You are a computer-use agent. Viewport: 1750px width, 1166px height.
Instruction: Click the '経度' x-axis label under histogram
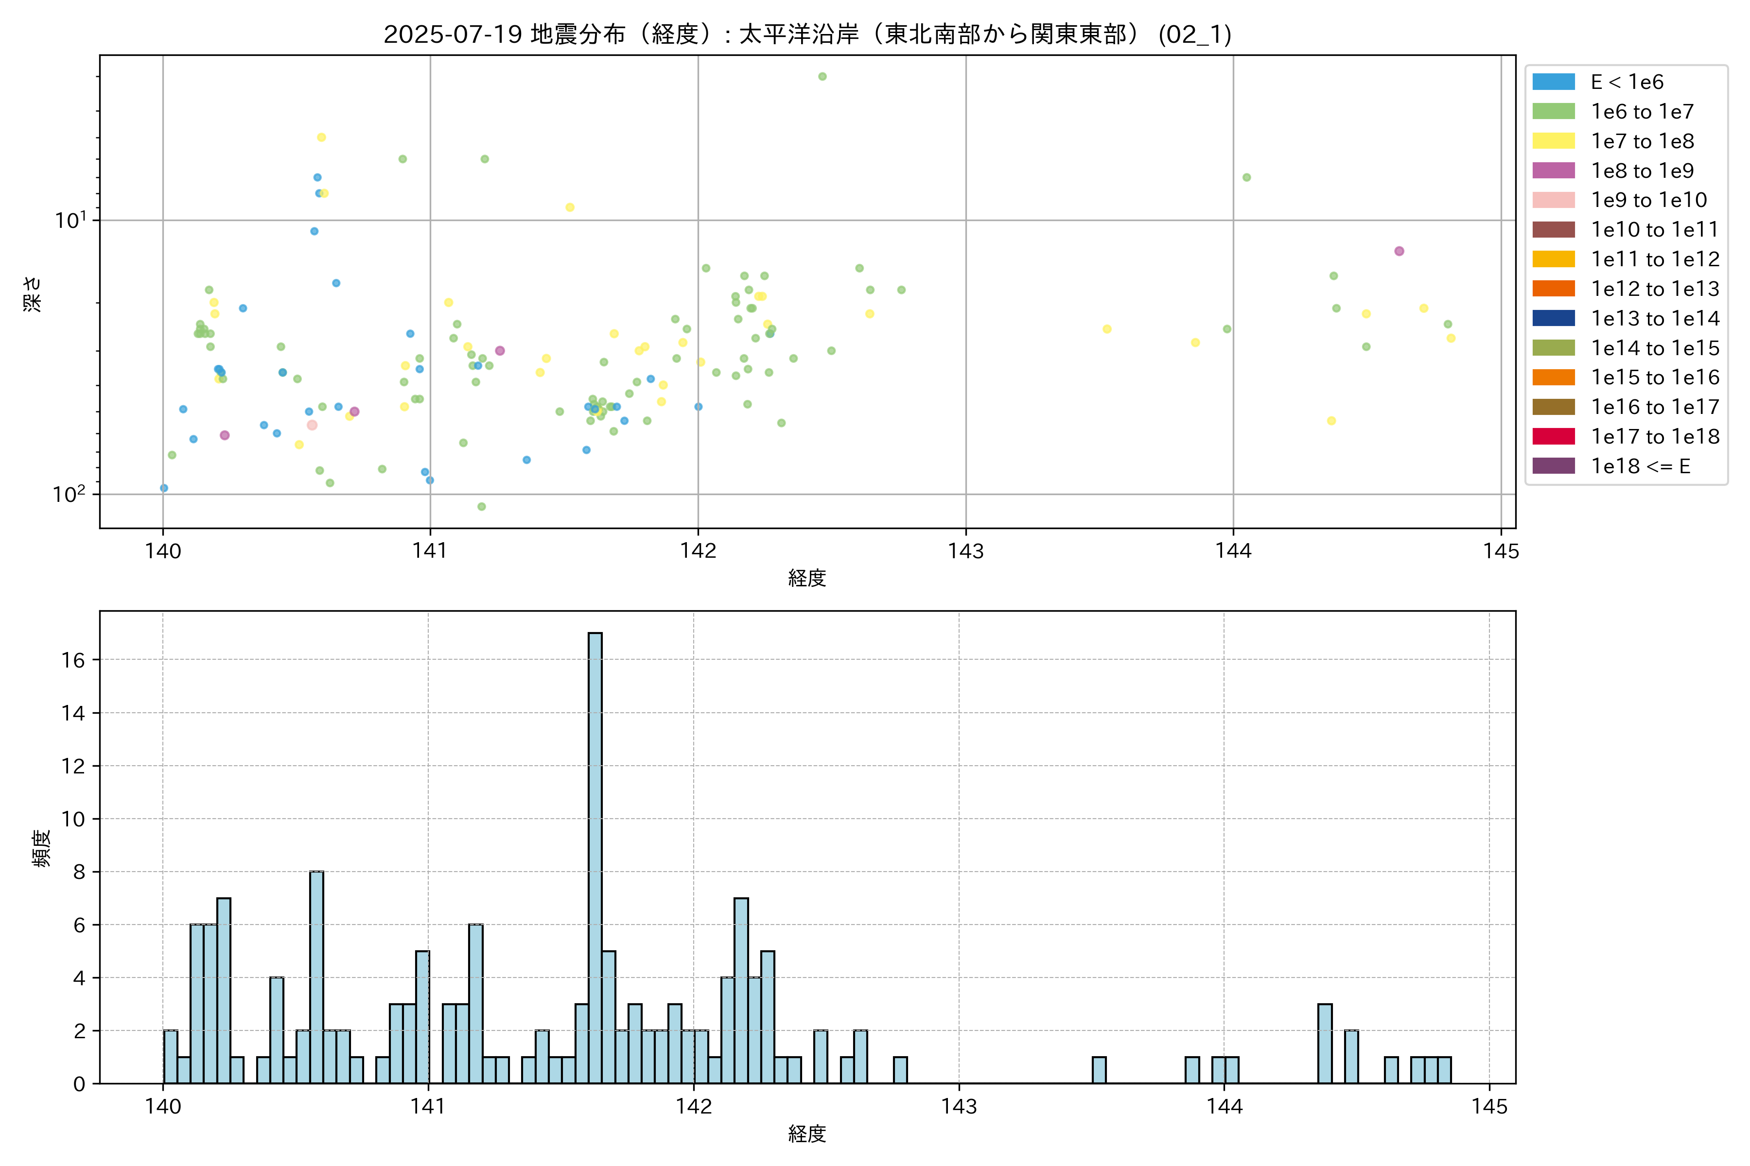click(807, 1134)
